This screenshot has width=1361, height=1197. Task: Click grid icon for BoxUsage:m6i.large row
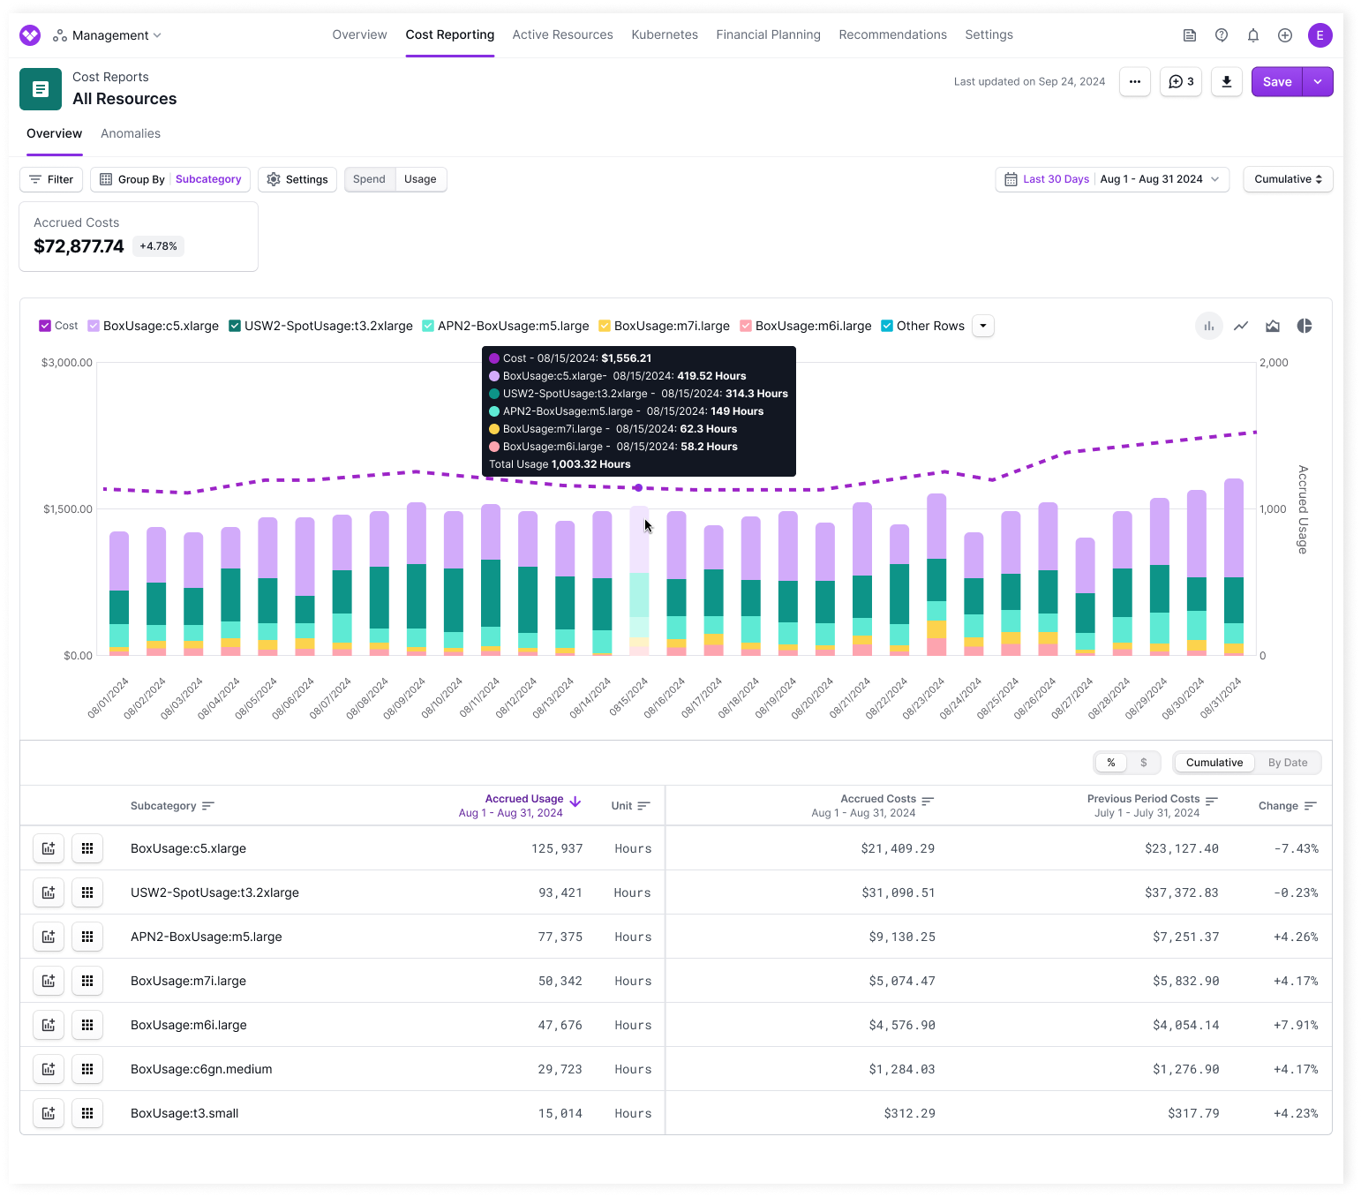click(87, 1025)
